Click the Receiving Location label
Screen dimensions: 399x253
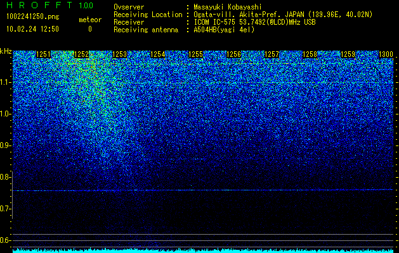(x=148, y=15)
